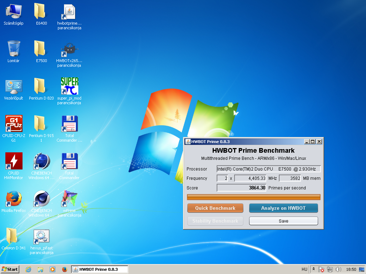Open the Lomtár recycle bin

pyautogui.click(x=14, y=51)
